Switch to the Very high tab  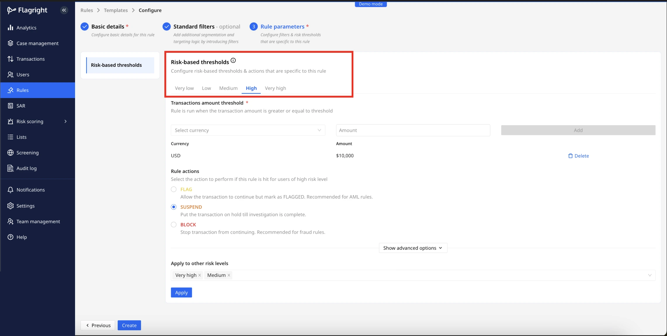click(275, 88)
